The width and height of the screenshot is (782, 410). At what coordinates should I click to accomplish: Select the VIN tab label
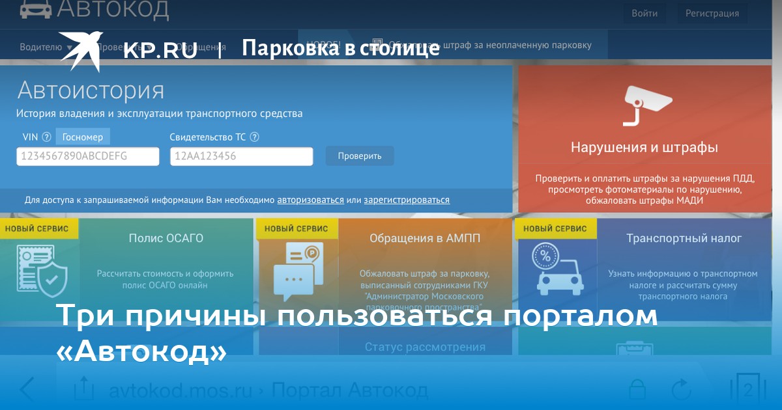click(31, 137)
